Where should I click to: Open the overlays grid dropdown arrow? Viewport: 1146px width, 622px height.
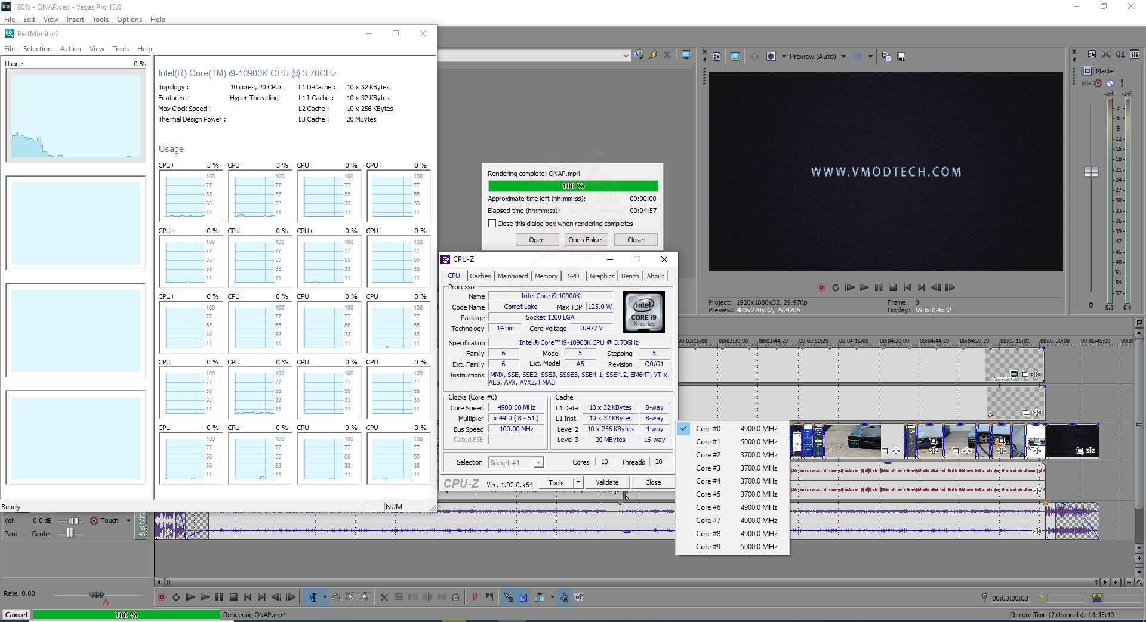(x=870, y=57)
